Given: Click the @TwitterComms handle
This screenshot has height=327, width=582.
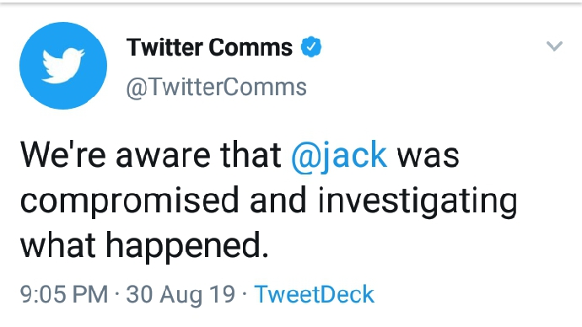Looking at the screenshot, I should tap(216, 88).
